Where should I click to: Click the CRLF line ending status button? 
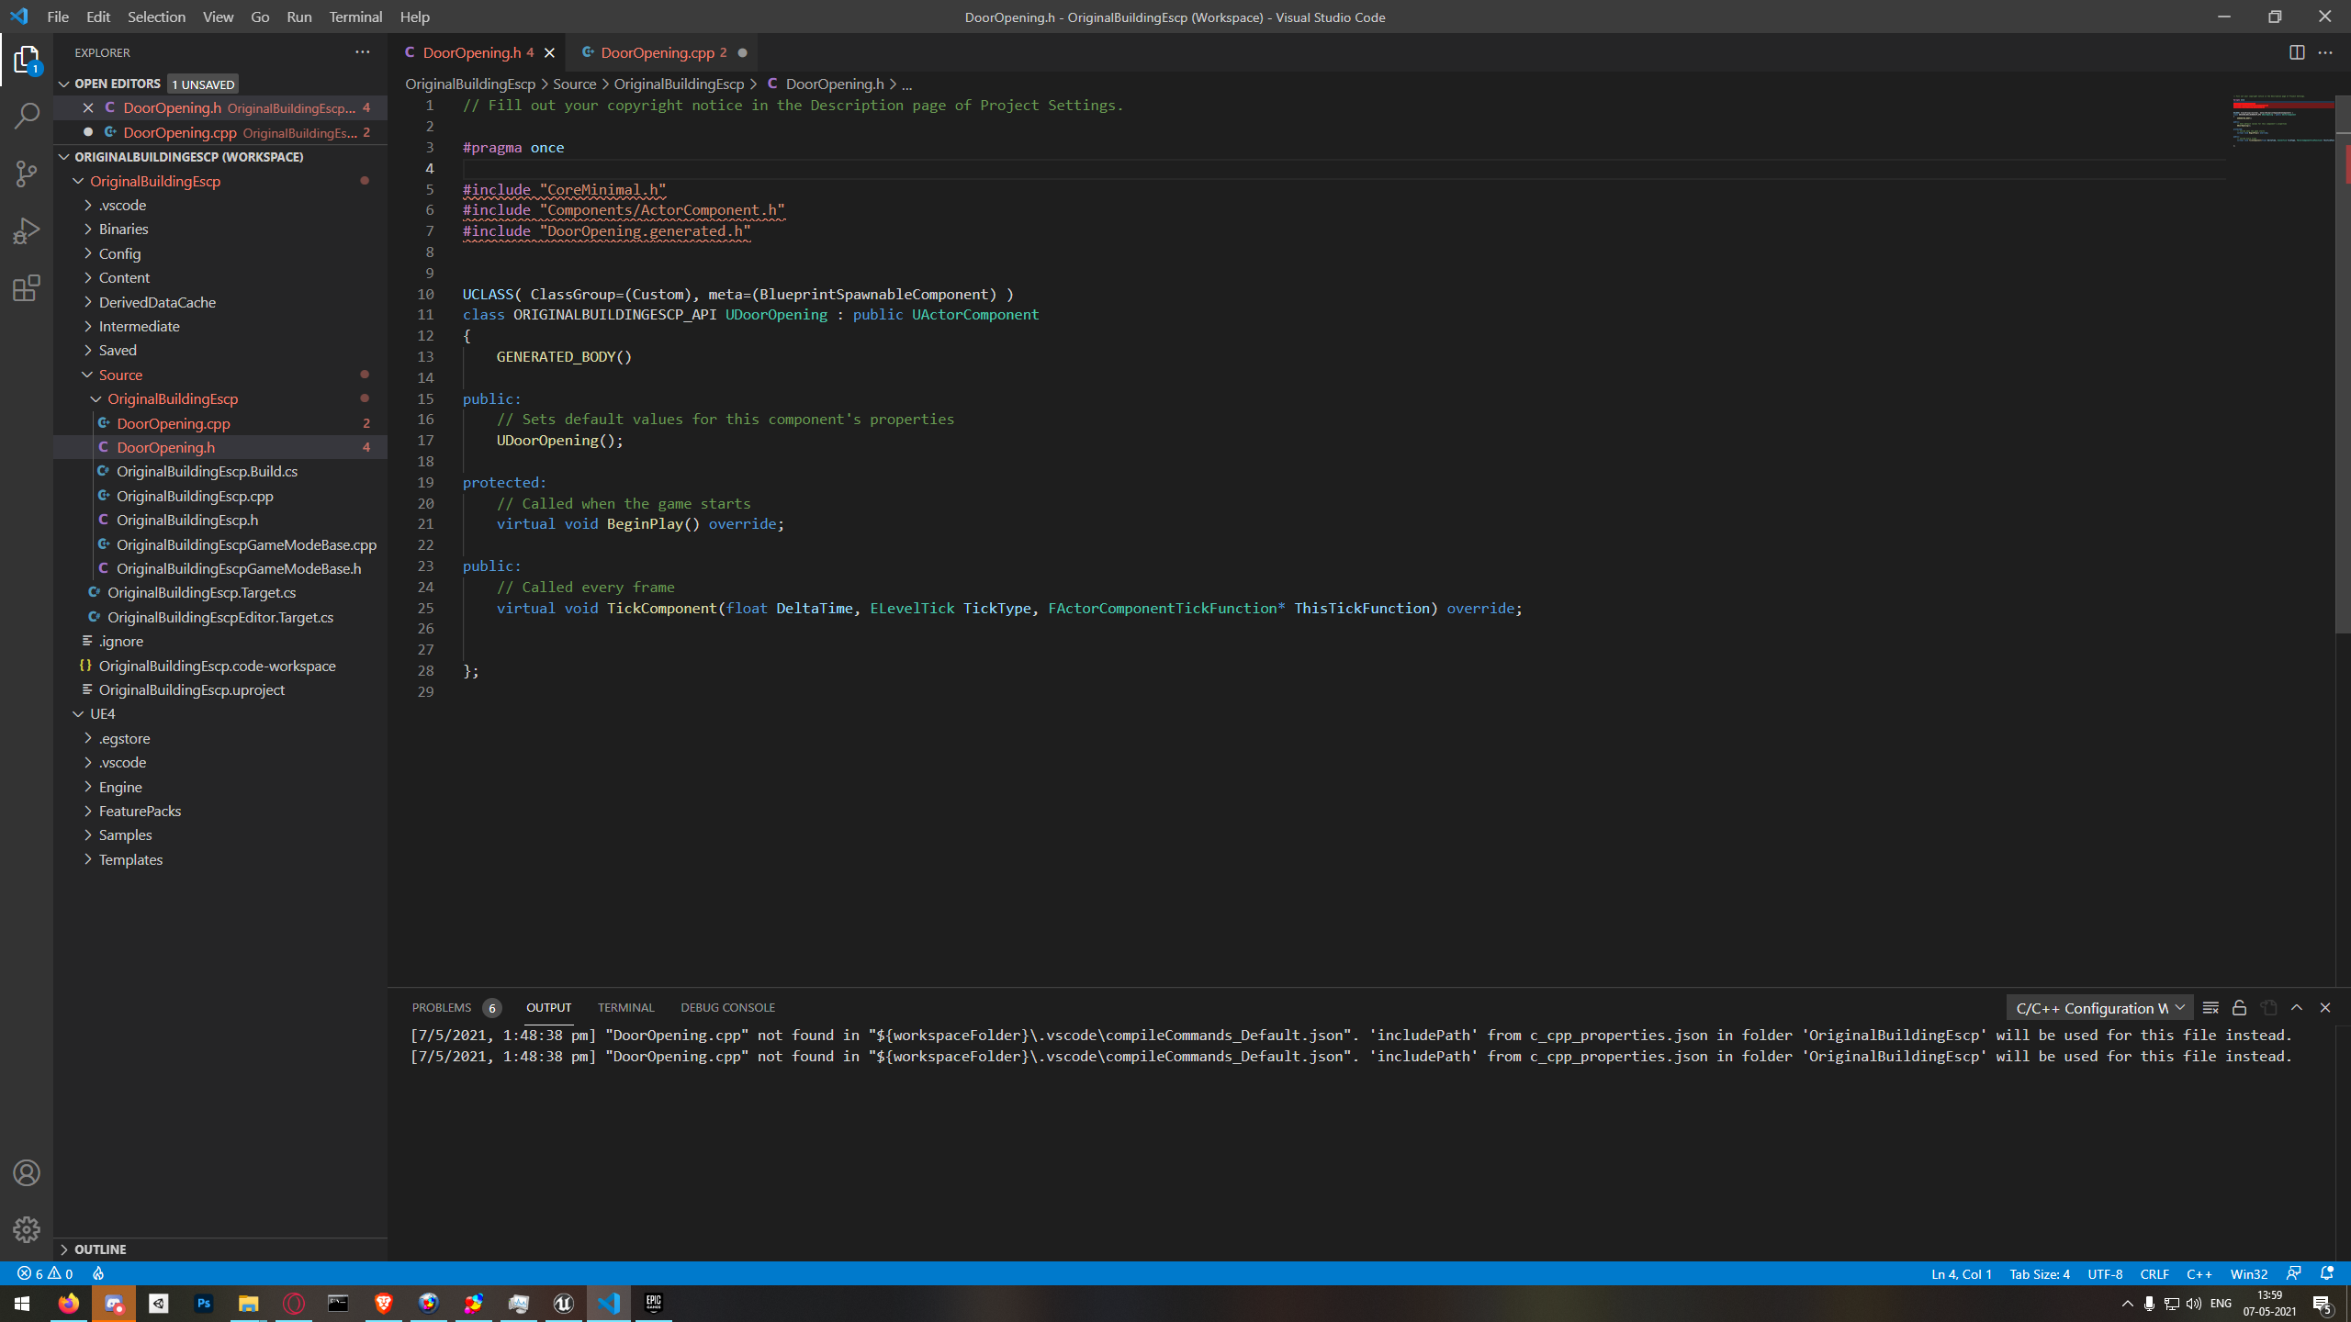(2154, 1273)
